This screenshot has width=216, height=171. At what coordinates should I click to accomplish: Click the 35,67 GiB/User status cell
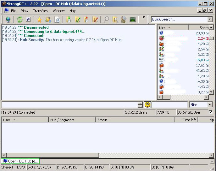192,112
